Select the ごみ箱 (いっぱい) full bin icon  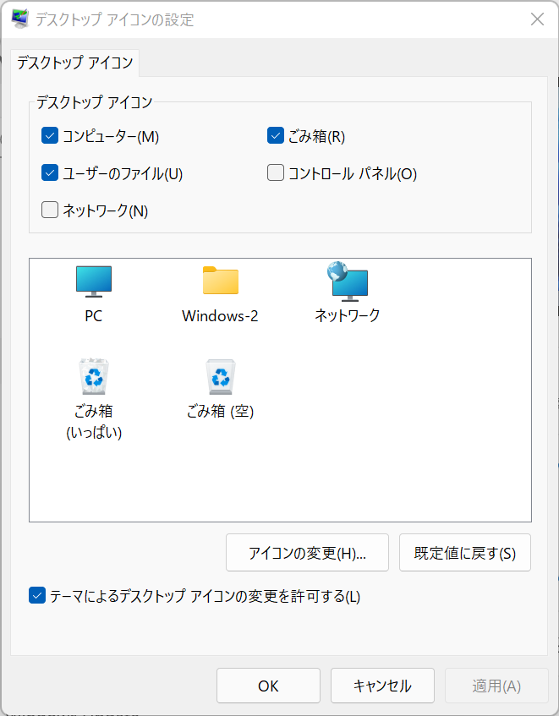click(94, 377)
